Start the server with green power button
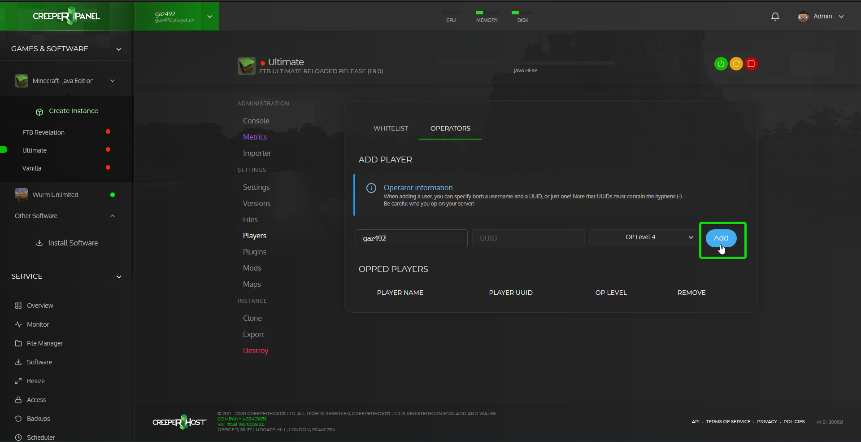Screen dimensions: 861x442 721,64
